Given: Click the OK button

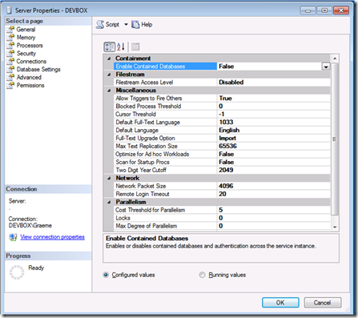Looking at the screenshot, I should [280, 303].
